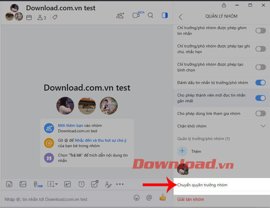
Task: View the 3 members count icon
Action: 42,18
